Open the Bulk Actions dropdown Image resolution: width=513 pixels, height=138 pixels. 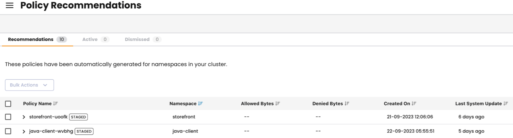pos(29,85)
